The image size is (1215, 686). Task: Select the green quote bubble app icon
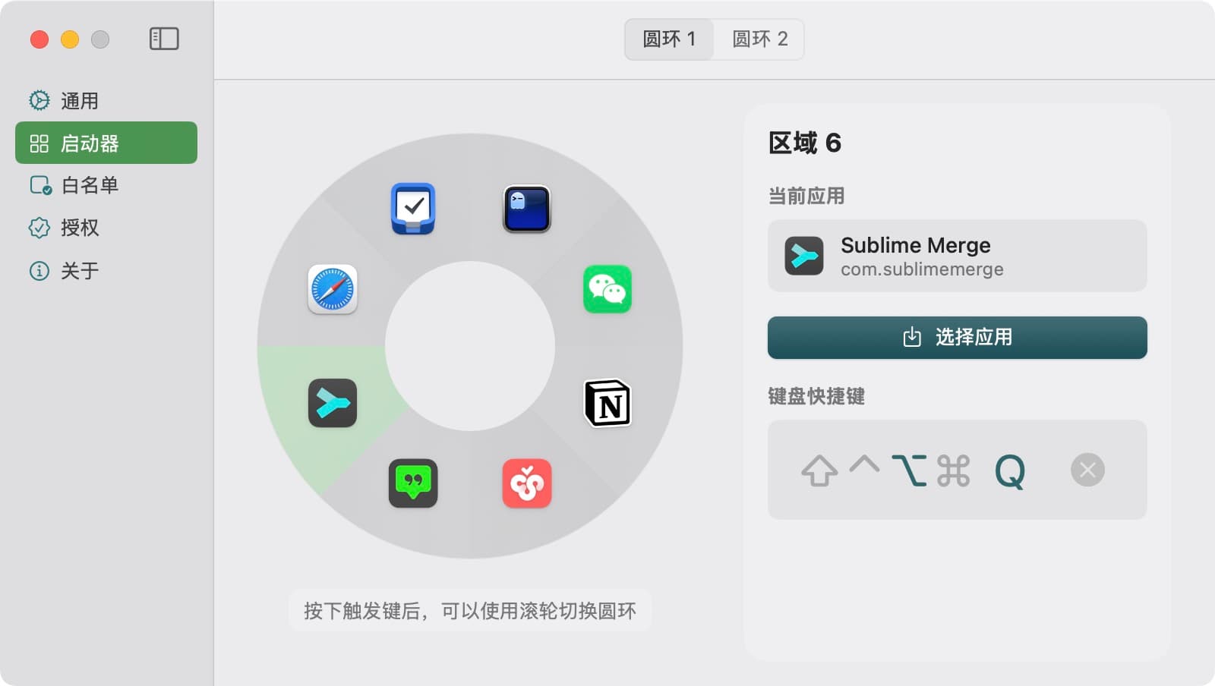click(x=413, y=483)
